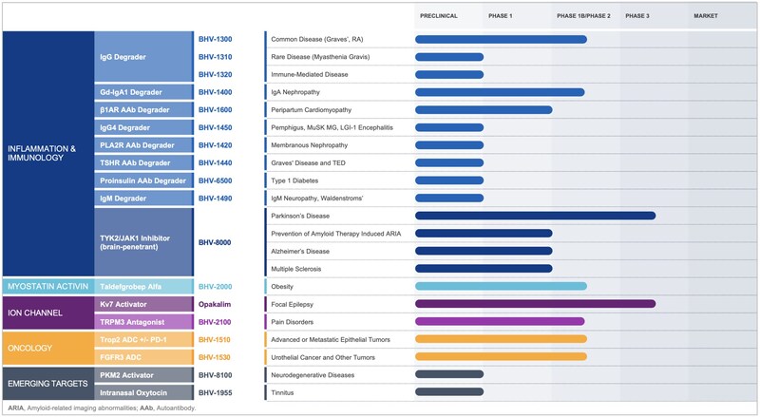
Task: Click the Parkinson's Disease progress bar
Action: tap(535, 216)
